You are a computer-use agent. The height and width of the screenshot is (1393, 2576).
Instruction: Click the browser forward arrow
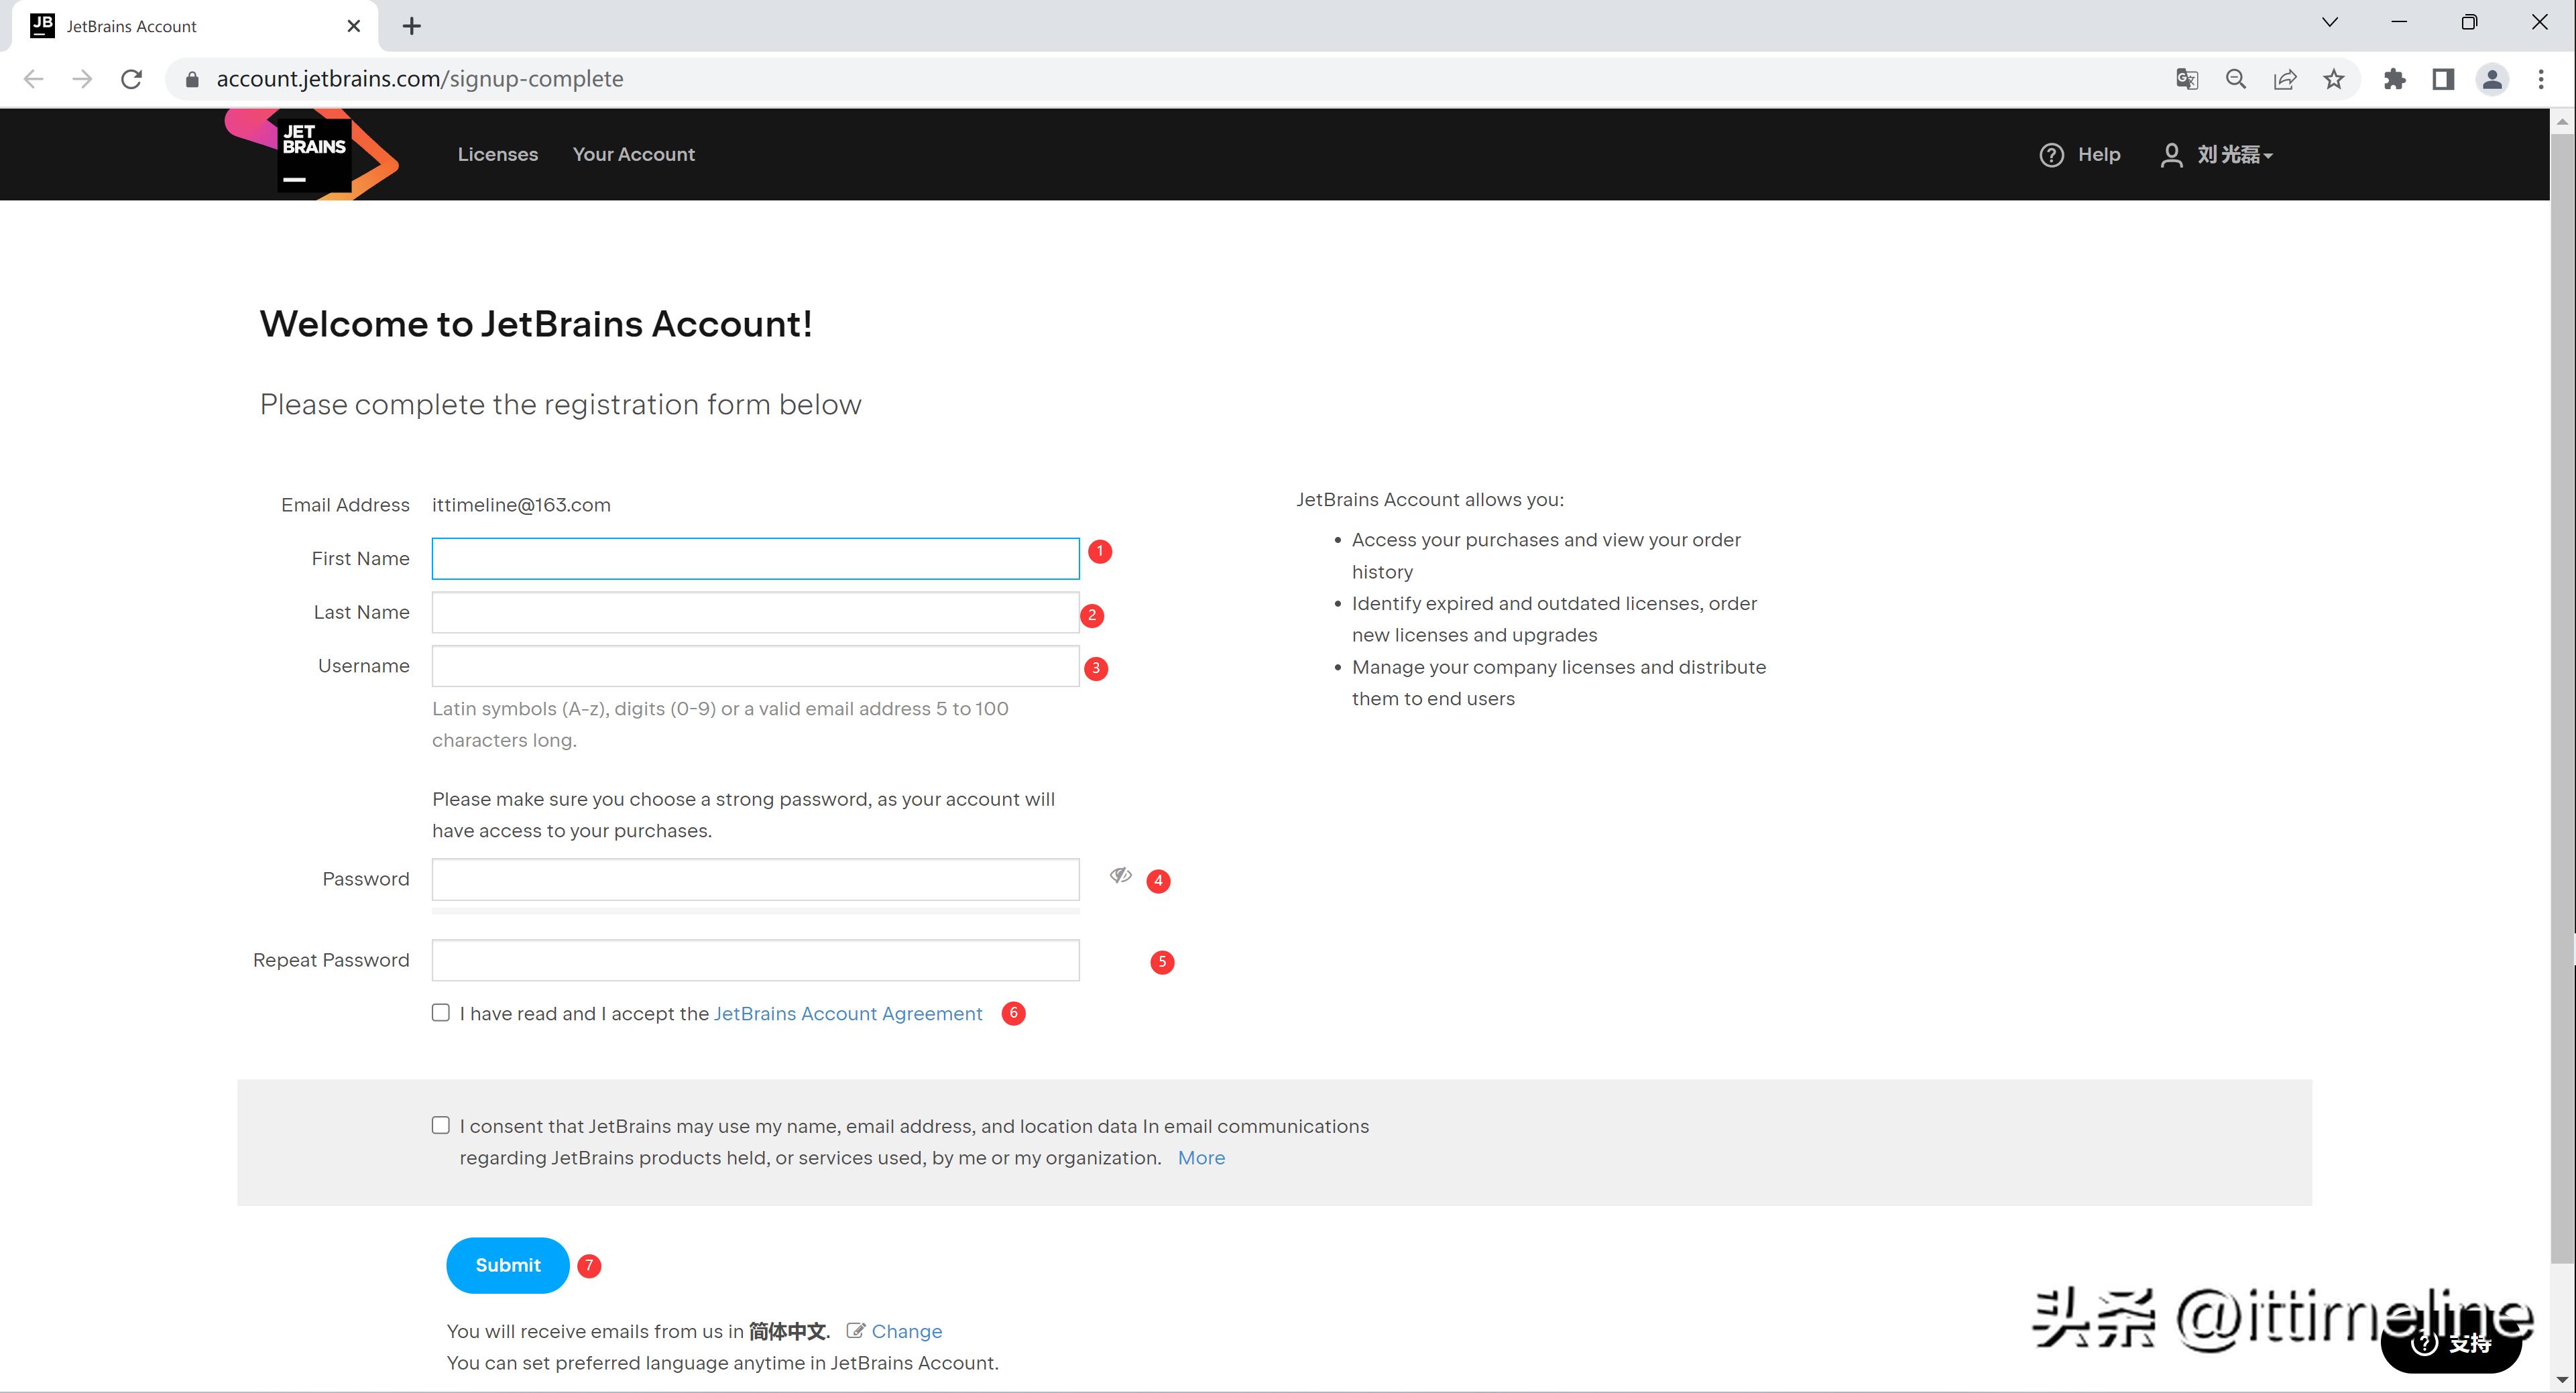82,79
